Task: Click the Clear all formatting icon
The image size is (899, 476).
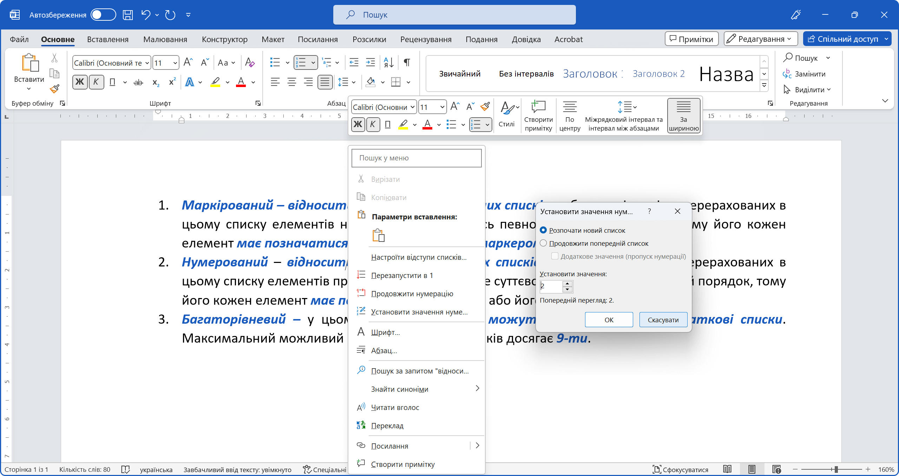Action: (250, 62)
